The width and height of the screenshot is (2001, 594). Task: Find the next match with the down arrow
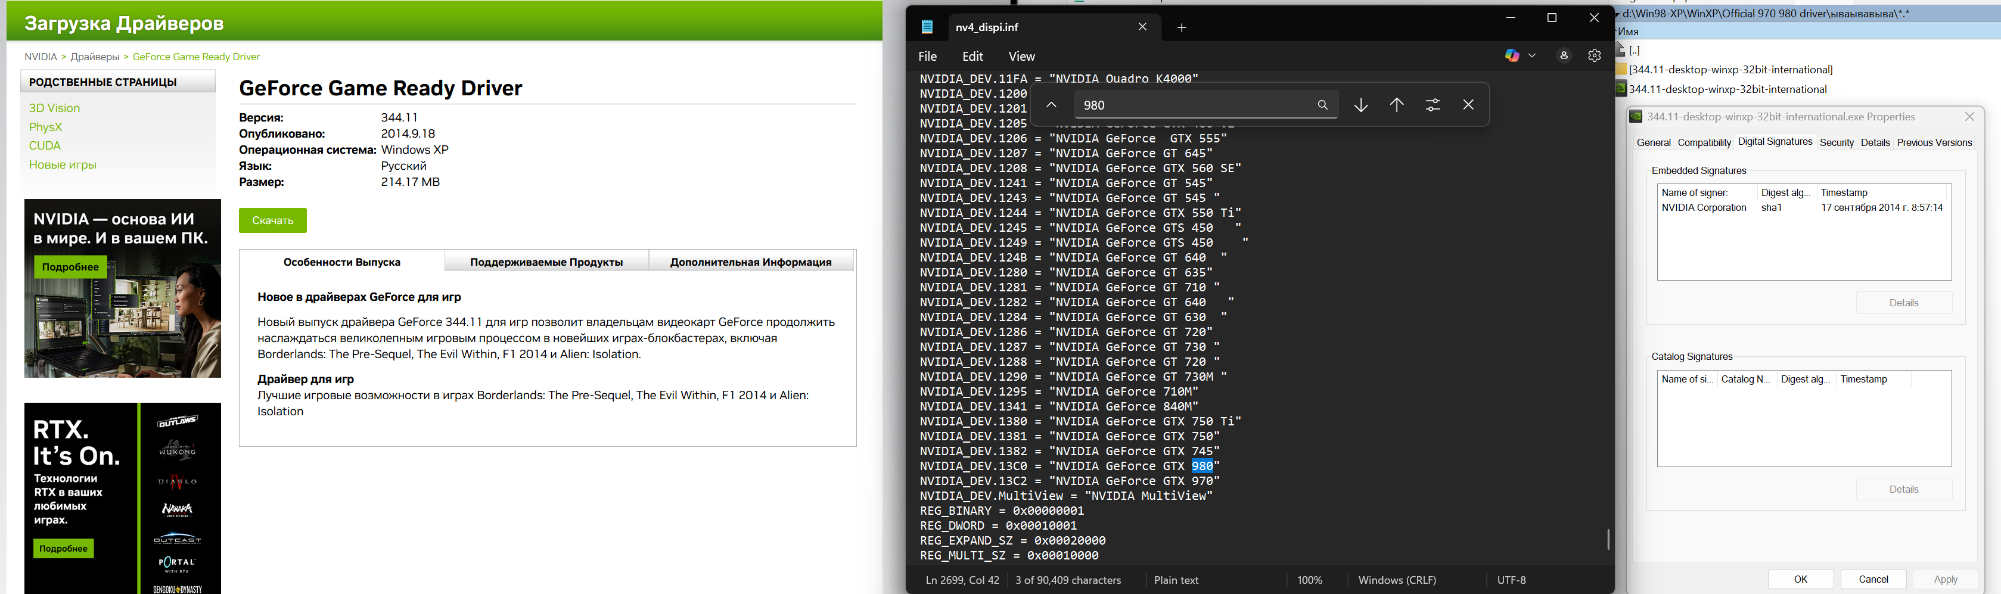[x=1361, y=105]
